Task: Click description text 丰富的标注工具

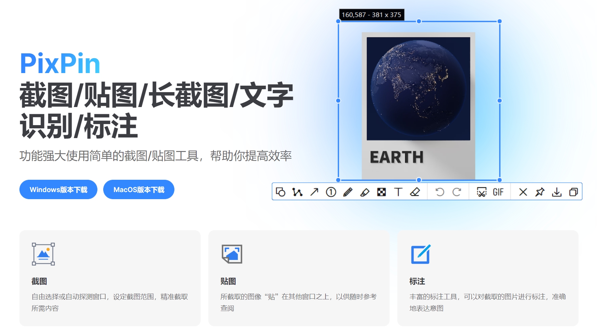Action: tap(433, 297)
